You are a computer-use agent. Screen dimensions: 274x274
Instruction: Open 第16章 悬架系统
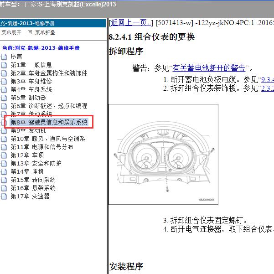[33, 188]
